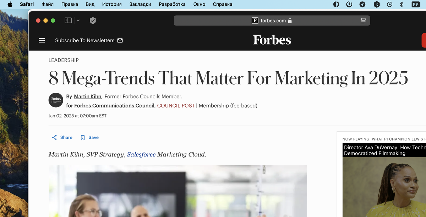Click the forbes.com address bar

(x=272, y=21)
